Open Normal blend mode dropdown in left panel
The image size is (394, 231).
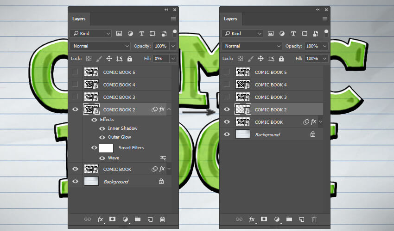100,46
